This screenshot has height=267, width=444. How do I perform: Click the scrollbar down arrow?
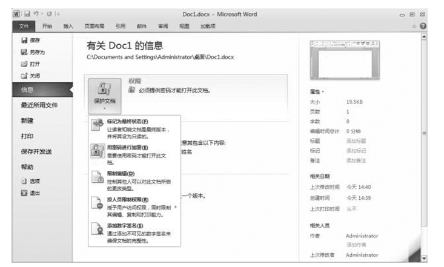(424, 259)
